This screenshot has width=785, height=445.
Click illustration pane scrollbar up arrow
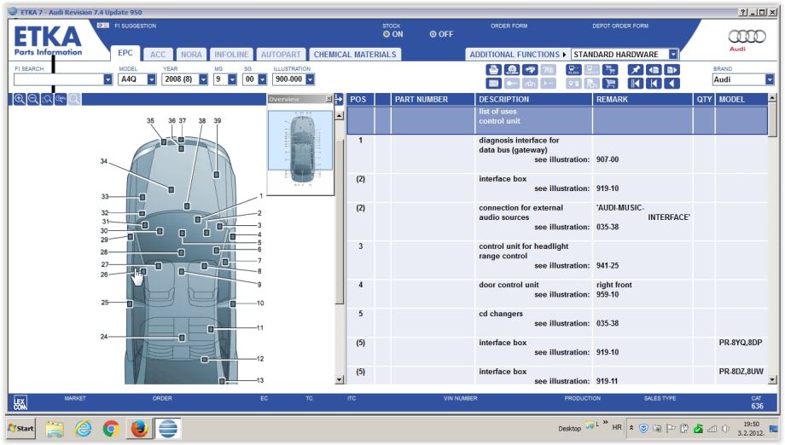[x=340, y=116]
